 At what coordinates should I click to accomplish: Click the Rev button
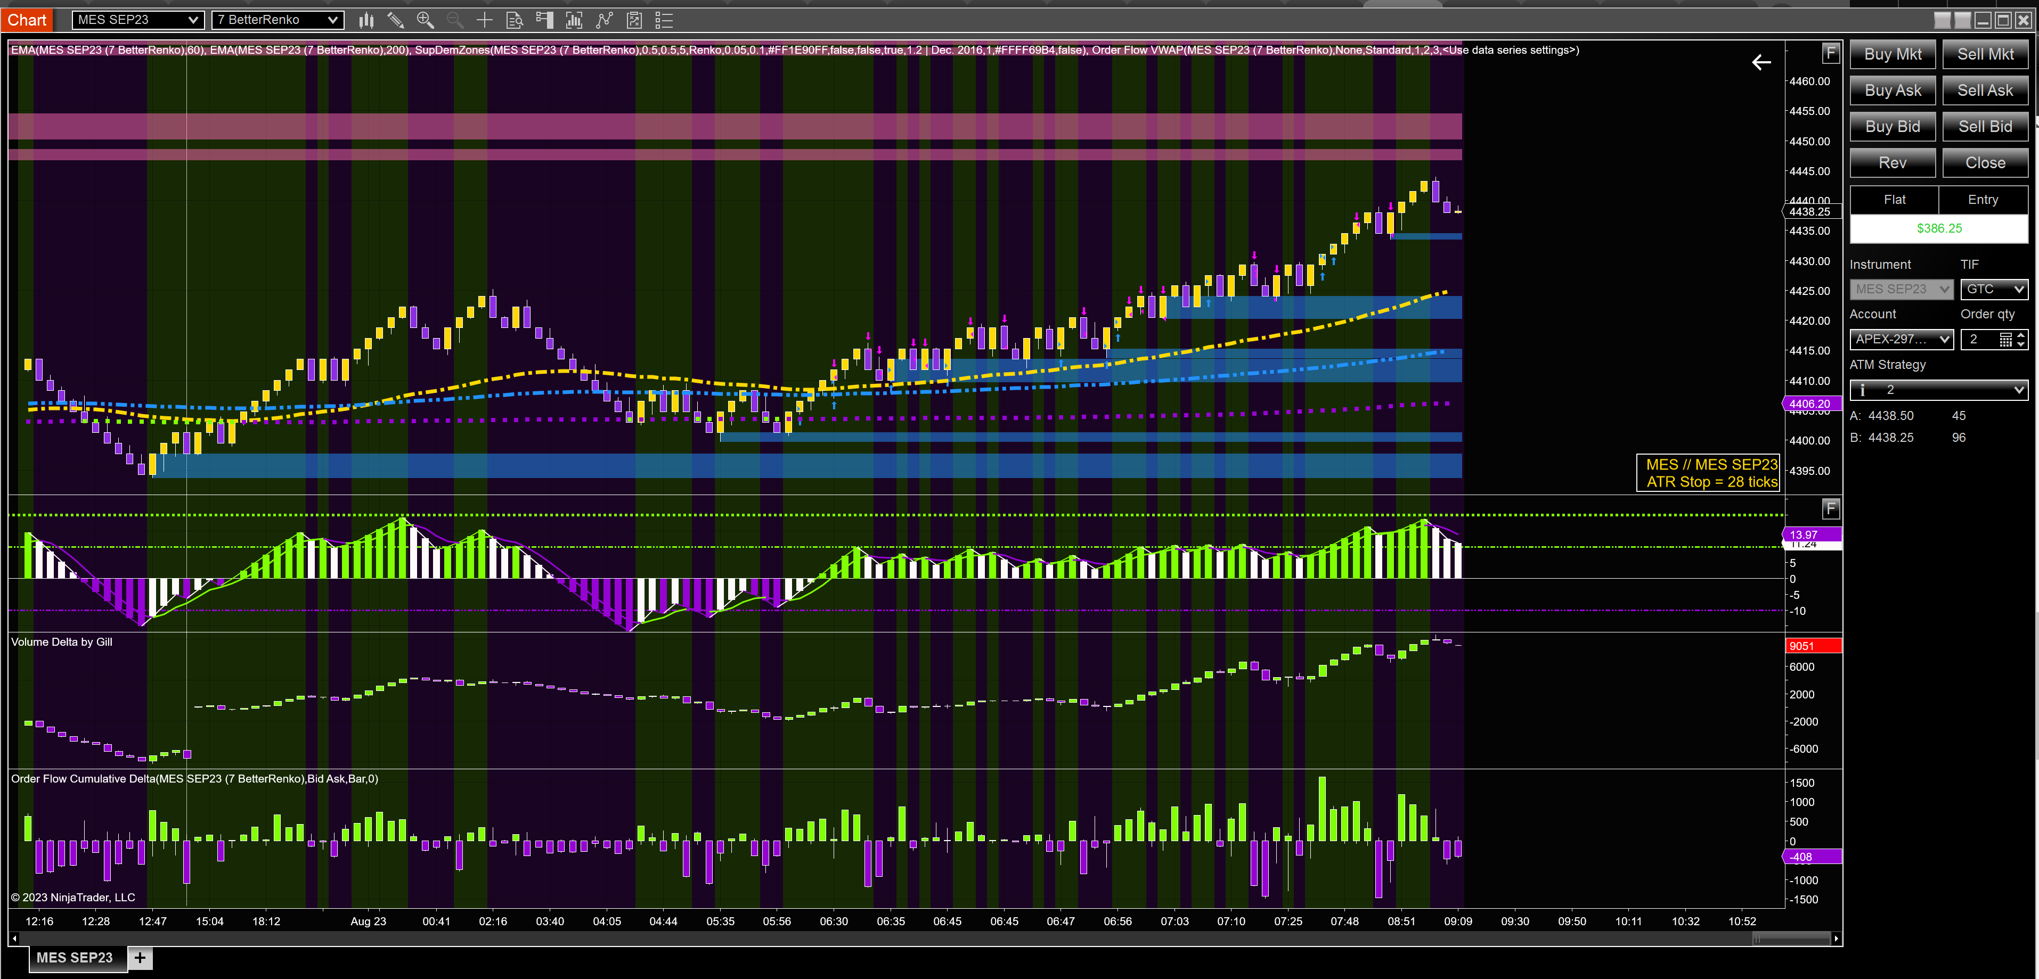pos(1893,163)
